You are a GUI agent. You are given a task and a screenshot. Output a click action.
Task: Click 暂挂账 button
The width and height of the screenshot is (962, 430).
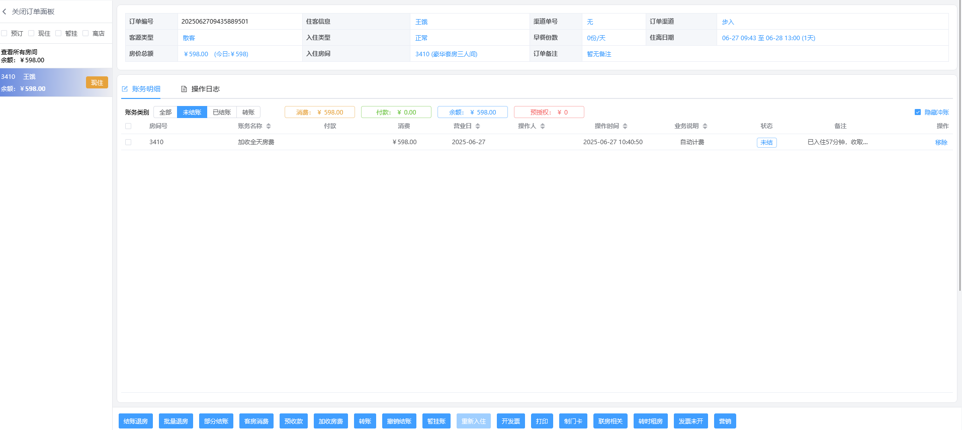coord(436,421)
